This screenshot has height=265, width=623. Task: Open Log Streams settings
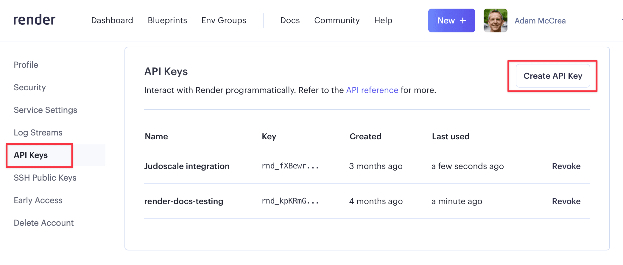(38, 132)
